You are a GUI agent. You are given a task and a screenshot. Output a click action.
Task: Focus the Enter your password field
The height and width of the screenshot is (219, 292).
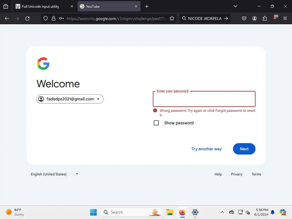(204, 99)
